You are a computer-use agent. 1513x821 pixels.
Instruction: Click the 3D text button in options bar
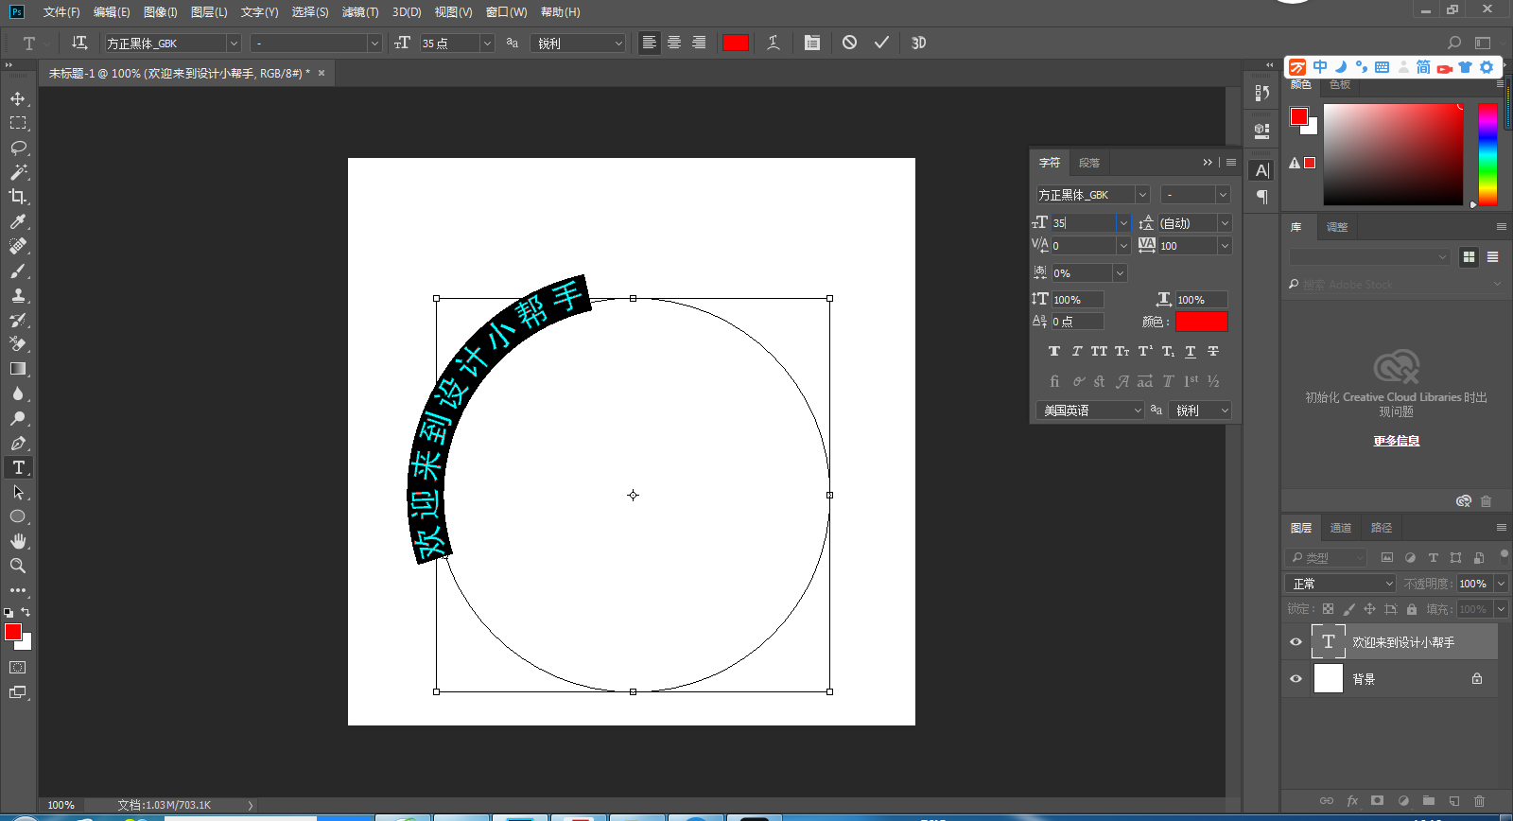[918, 43]
